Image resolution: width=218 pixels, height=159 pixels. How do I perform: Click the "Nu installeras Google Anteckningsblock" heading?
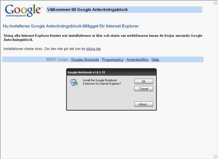coord(71,26)
